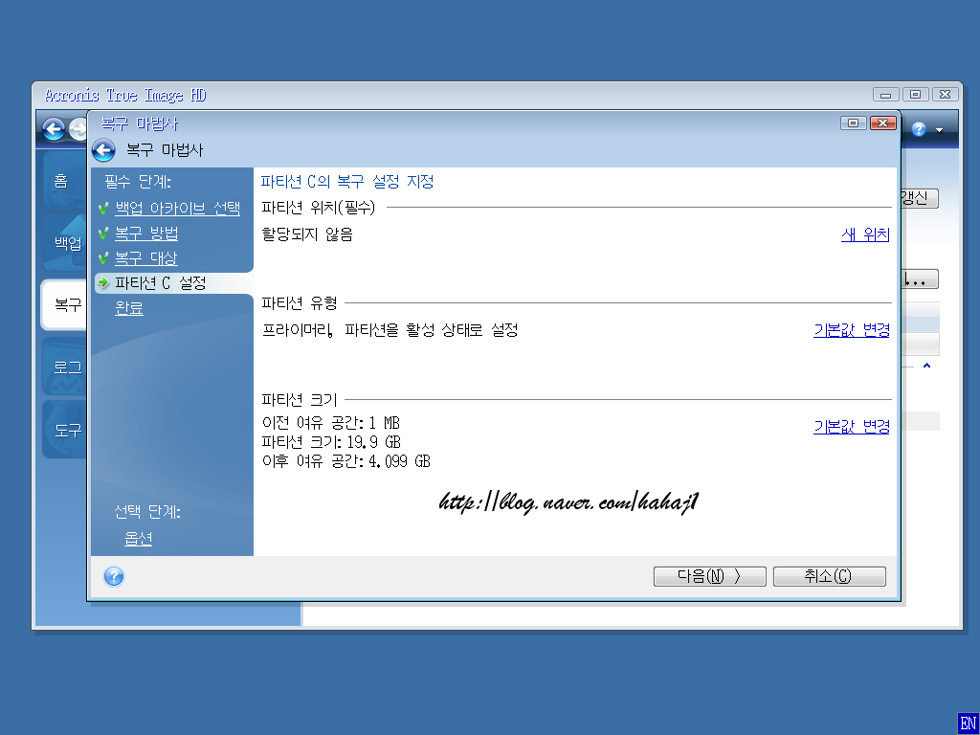Select the 파티션 C 설정 step
This screenshot has height=735, width=980.
[160, 283]
